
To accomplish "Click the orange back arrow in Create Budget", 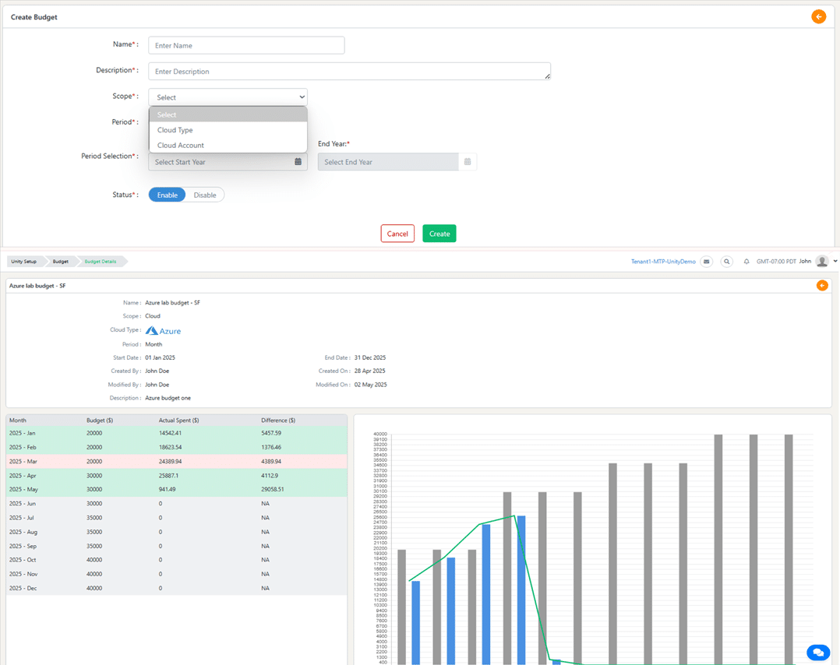I will (x=818, y=16).
